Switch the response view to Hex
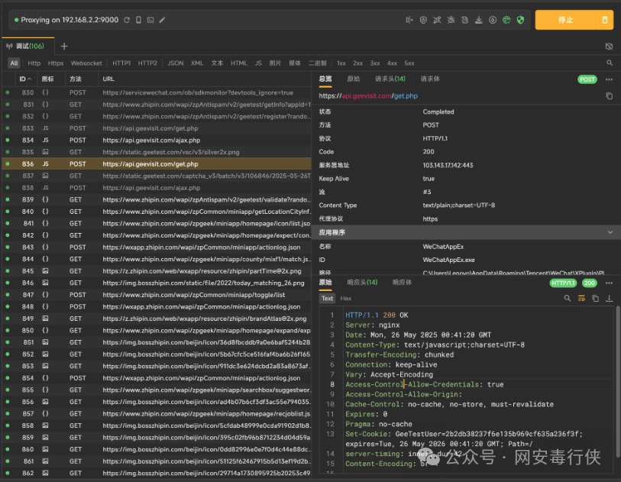The width and height of the screenshot is (621, 482). (346, 298)
